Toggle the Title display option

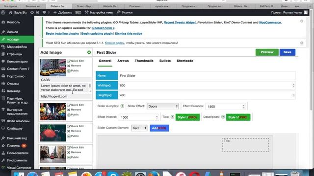(x=172, y=117)
